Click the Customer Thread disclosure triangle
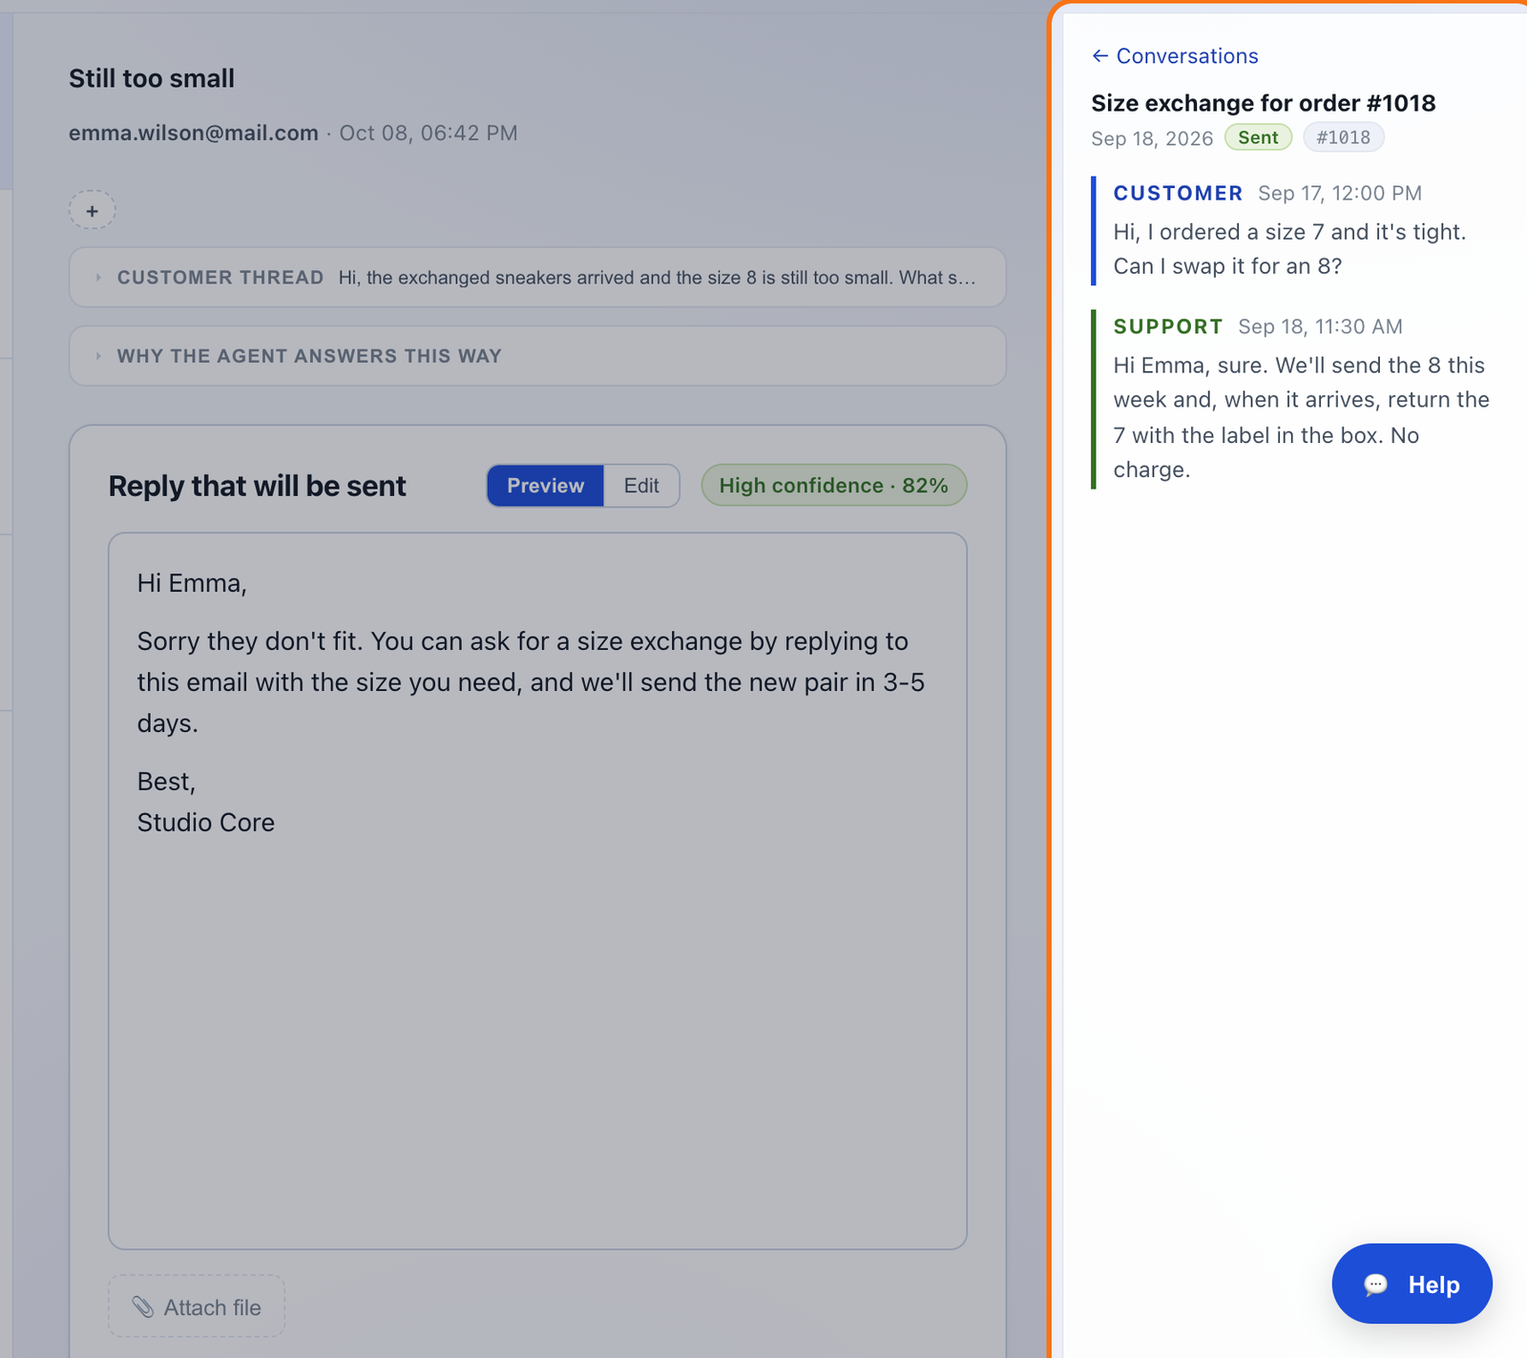 [x=98, y=278]
